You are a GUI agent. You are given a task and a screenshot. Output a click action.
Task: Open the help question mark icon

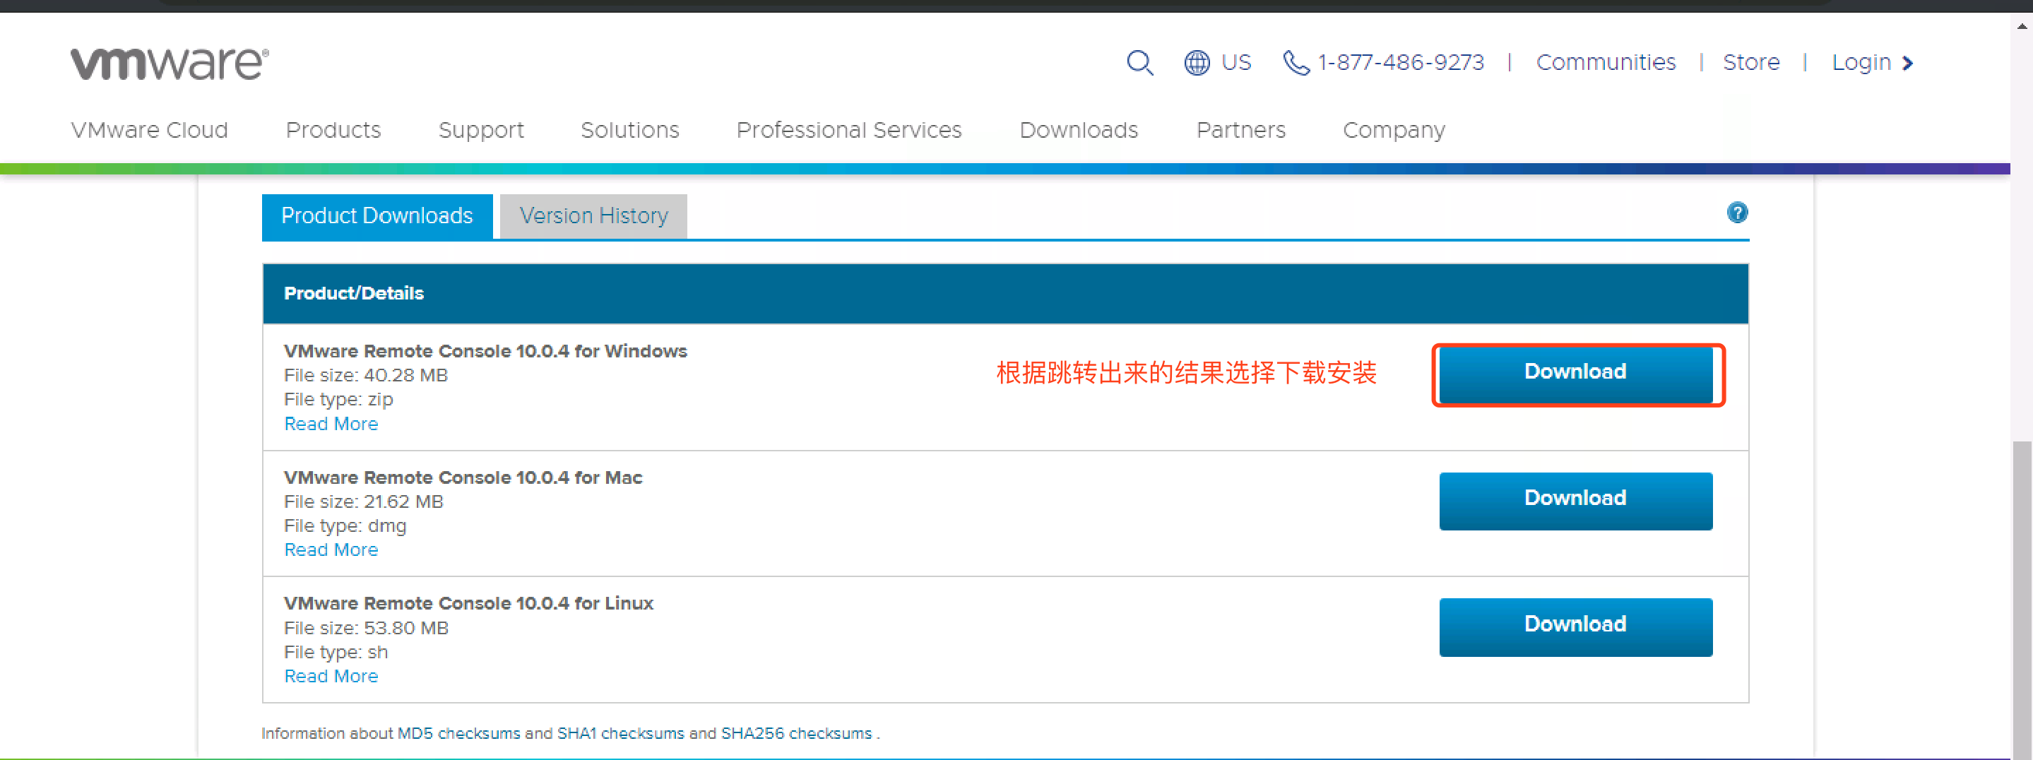pyautogui.click(x=1737, y=213)
